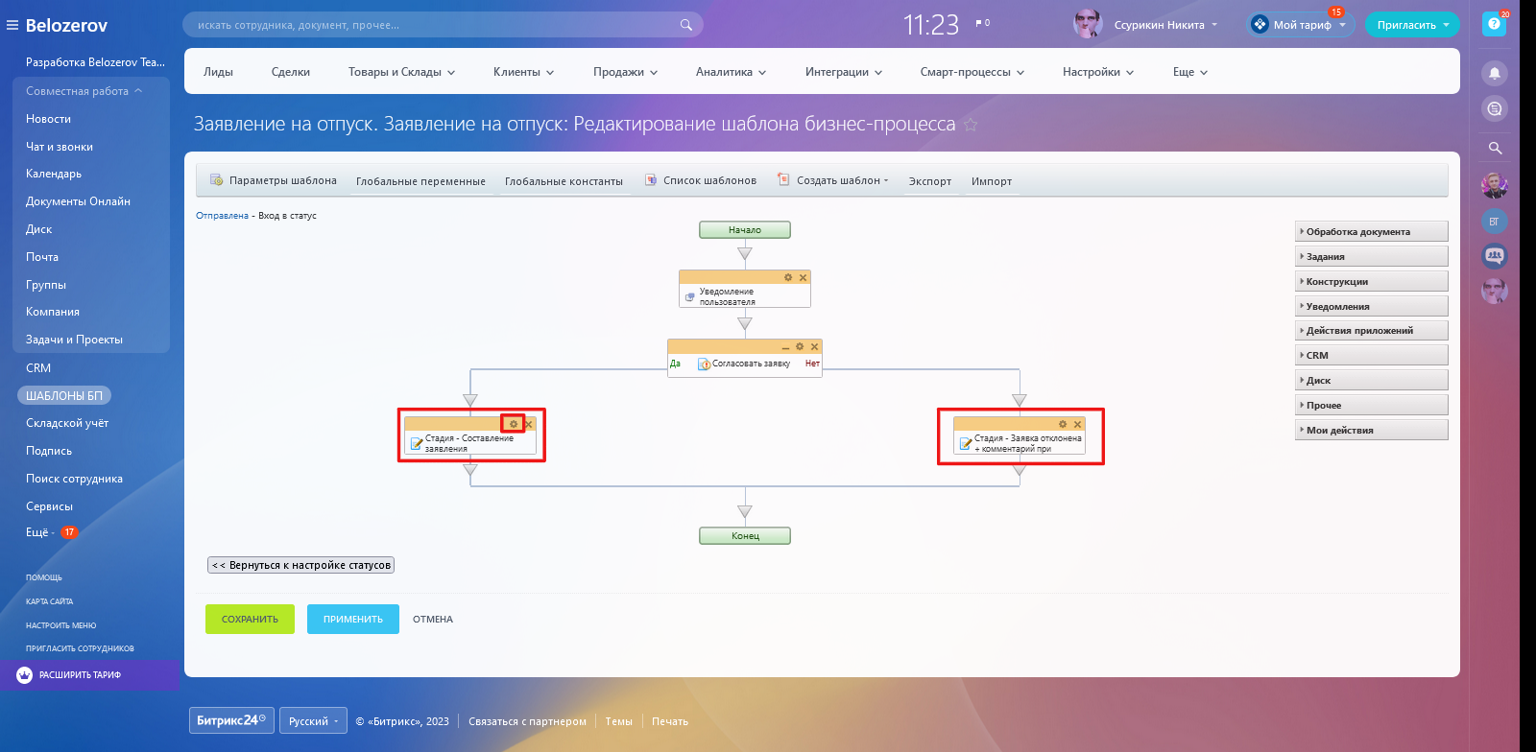
Task: Click the flag counter next to the clock
Action: (x=982, y=23)
